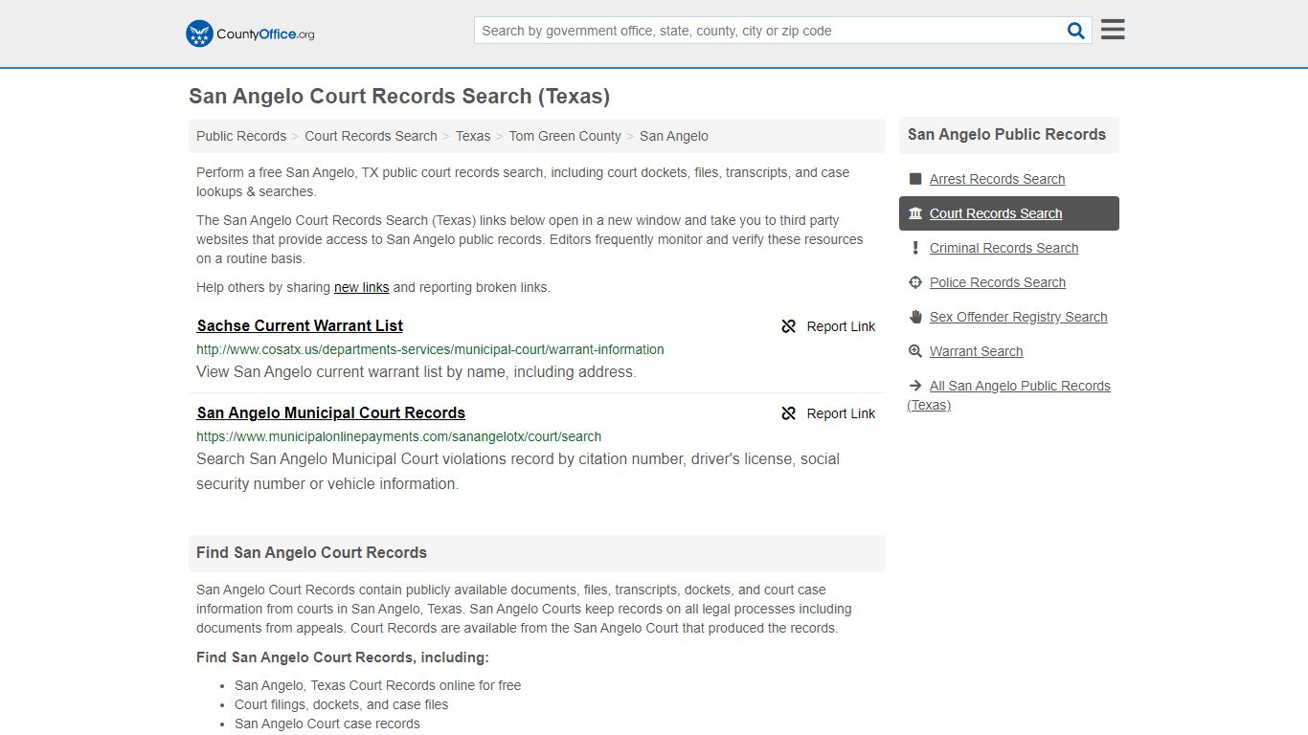Image resolution: width=1308 pixels, height=735 pixels.
Task: Open Sex Offender Registry Search in sidebar
Action: coord(1018,317)
